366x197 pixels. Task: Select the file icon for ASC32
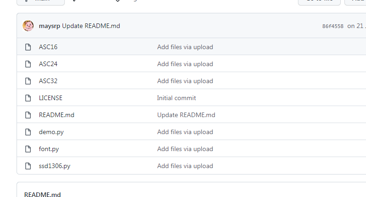coord(28,81)
